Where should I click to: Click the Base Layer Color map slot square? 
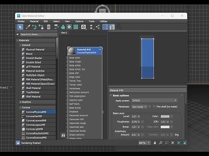(x=172, y=116)
